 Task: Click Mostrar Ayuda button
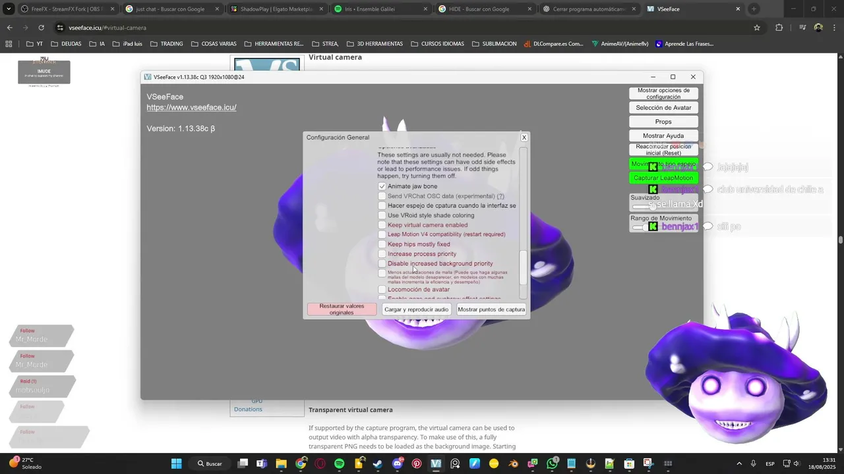point(663,136)
